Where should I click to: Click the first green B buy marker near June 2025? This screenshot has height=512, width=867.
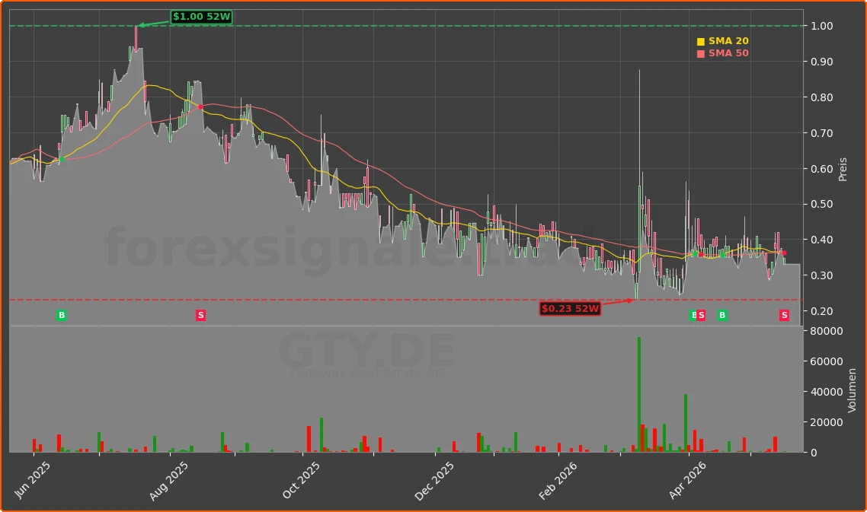pyautogui.click(x=62, y=316)
